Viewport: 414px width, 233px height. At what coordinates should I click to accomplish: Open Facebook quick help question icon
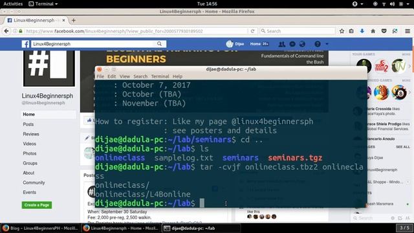pos(318,44)
